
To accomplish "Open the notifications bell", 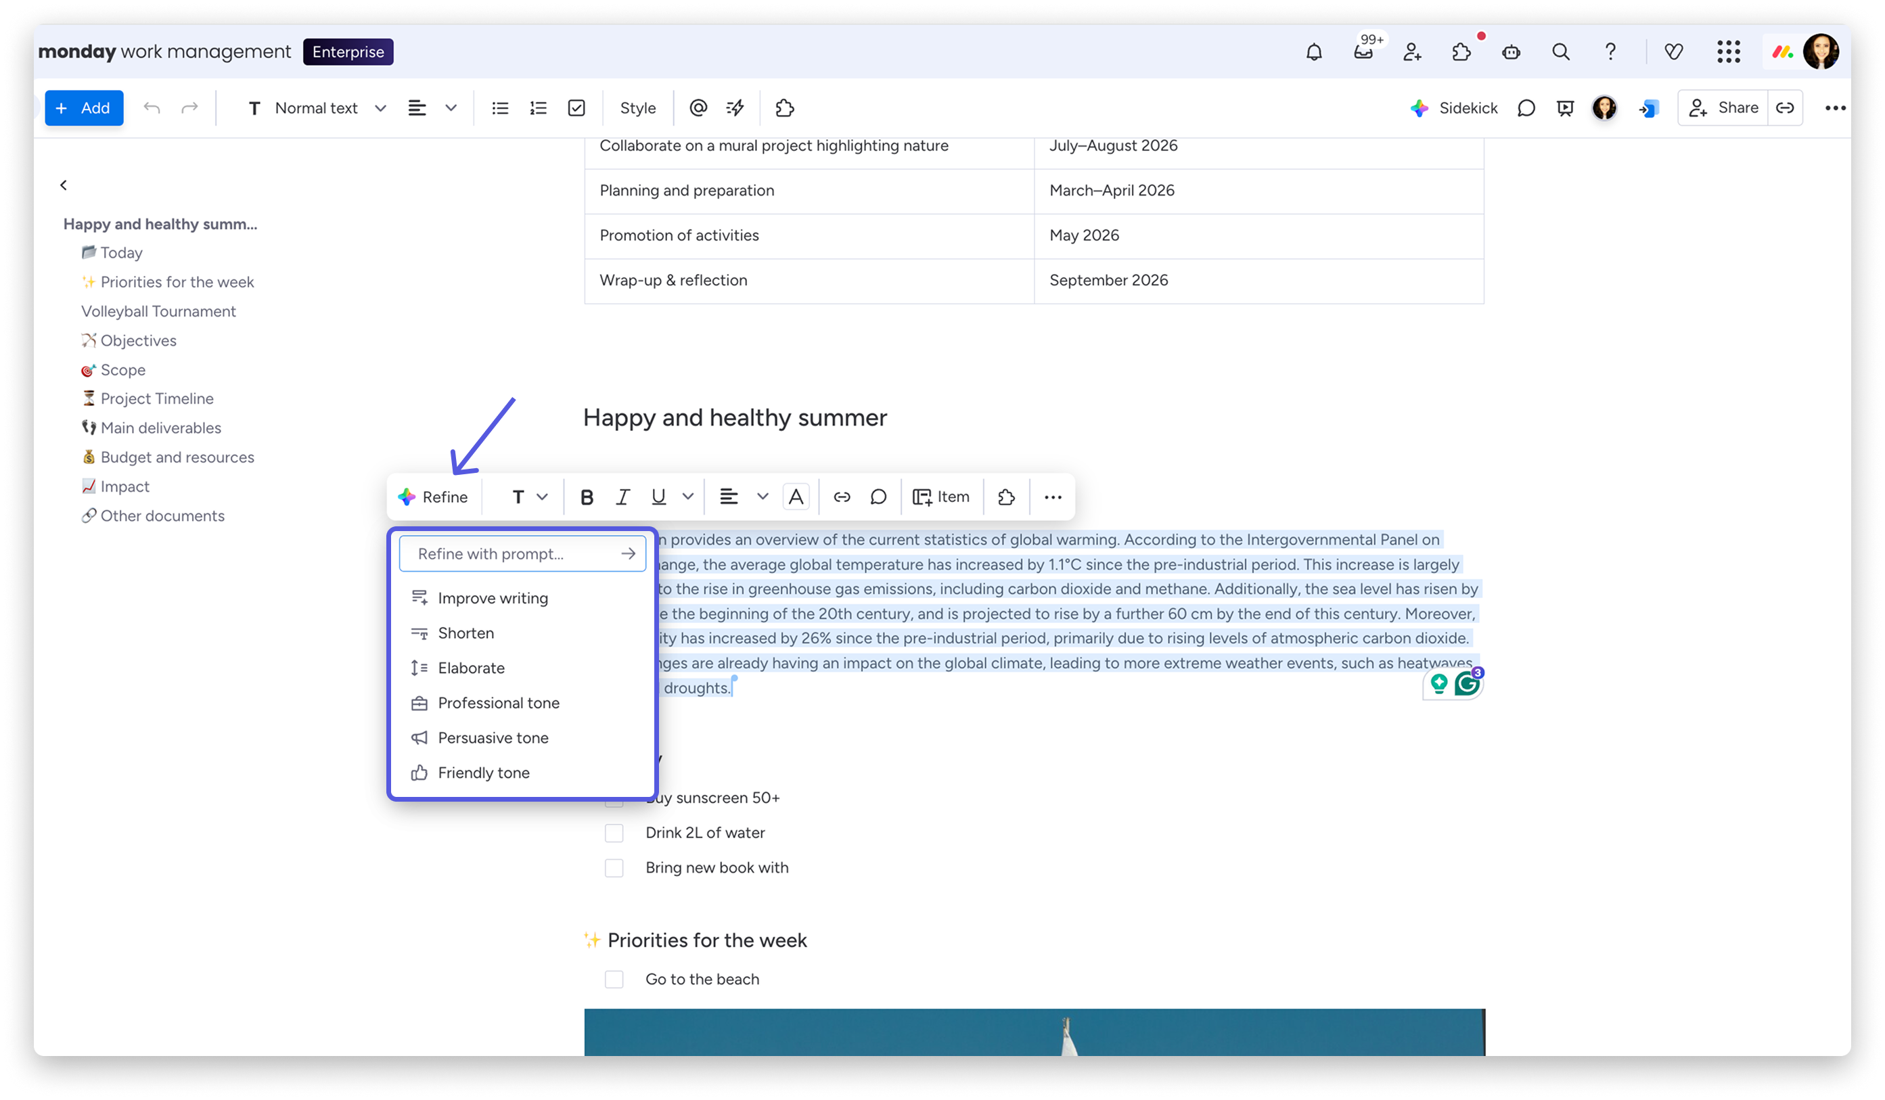I will [1313, 51].
